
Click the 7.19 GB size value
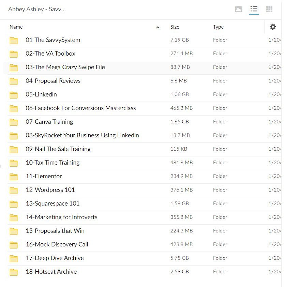179,40
